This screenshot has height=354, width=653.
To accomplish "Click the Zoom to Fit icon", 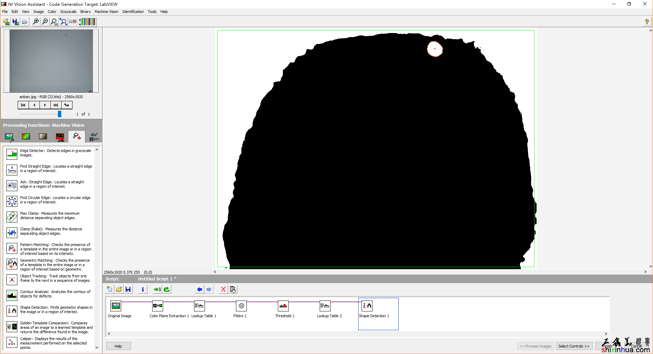I will pos(63,22).
